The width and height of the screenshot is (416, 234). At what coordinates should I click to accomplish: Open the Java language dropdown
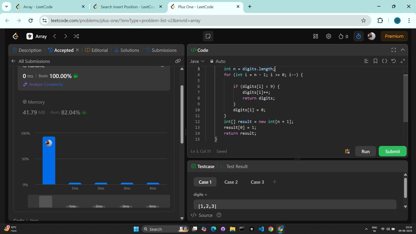coord(198,61)
